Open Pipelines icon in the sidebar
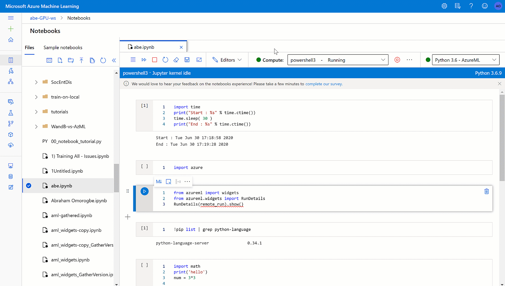 tap(11, 124)
